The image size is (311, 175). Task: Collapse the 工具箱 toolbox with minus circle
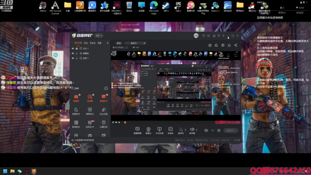coord(106,88)
